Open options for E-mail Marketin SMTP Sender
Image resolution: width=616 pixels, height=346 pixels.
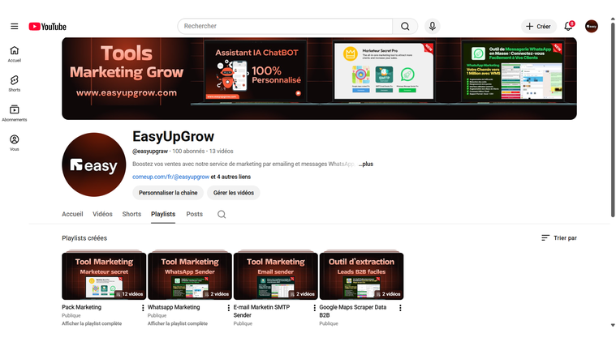pos(314,309)
